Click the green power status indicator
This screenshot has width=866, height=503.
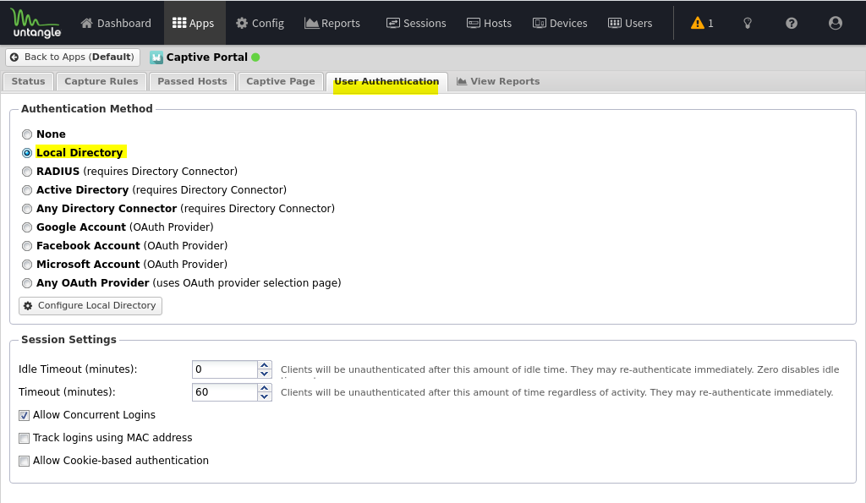(255, 57)
